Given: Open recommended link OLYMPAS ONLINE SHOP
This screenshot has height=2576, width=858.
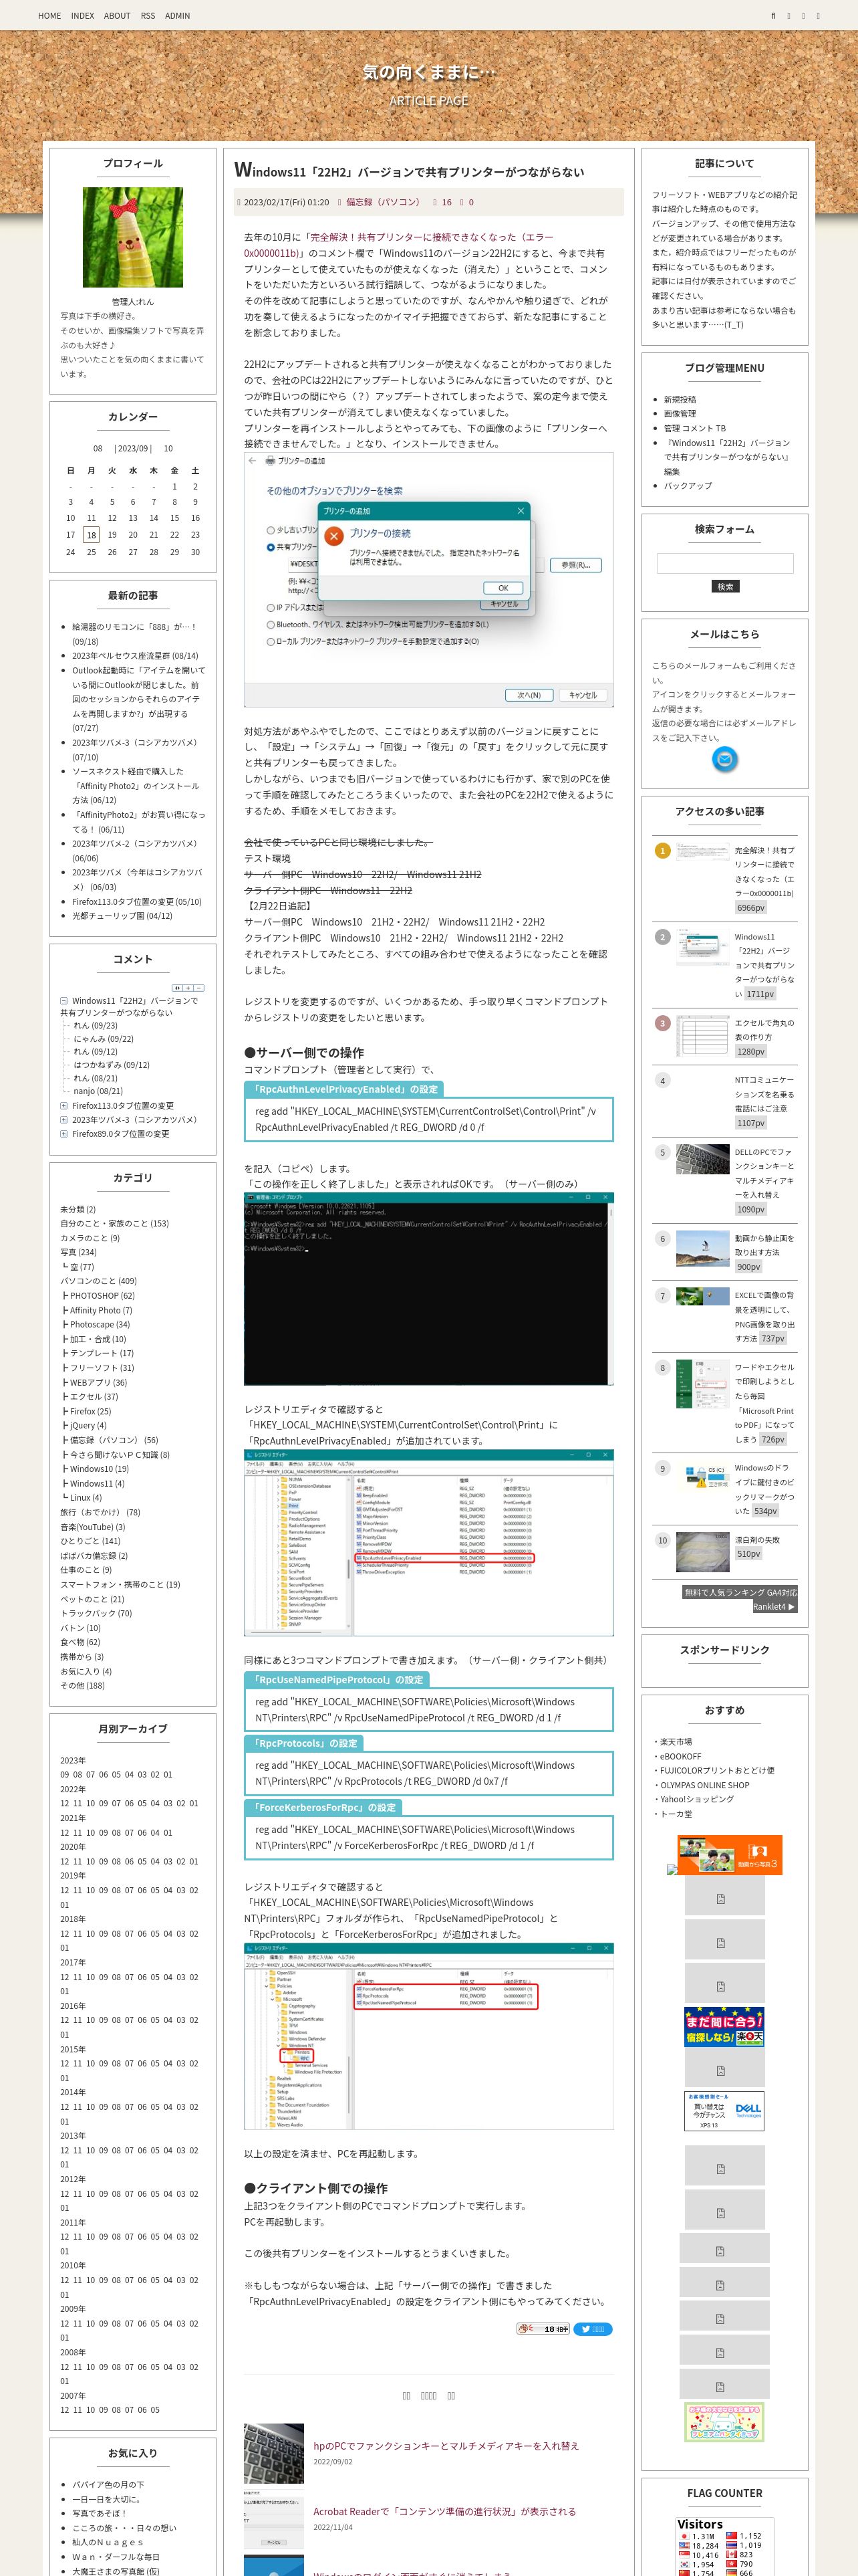Looking at the screenshot, I should coord(704,1785).
